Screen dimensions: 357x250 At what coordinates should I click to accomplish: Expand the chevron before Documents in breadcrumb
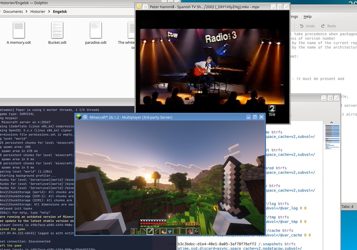pyautogui.click(x=1, y=12)
